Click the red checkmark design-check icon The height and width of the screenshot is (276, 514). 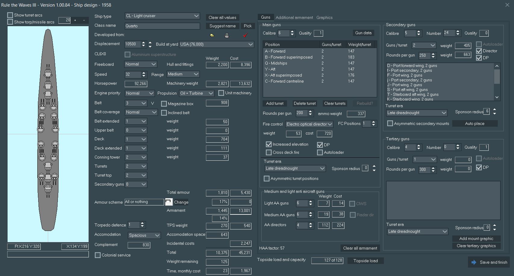pyautogui.click(x=245, y=35)
